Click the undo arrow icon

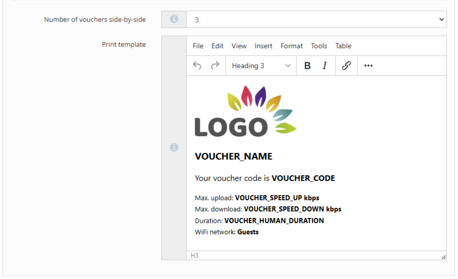[197, 66]
